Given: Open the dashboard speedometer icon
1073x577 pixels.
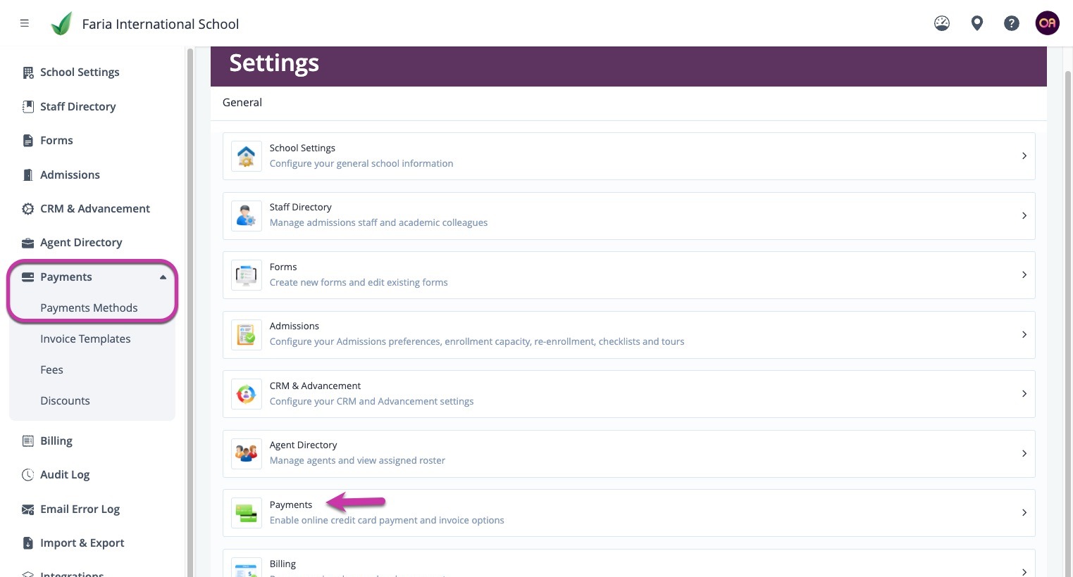Looking at the screenshot, I should (942, 23).
